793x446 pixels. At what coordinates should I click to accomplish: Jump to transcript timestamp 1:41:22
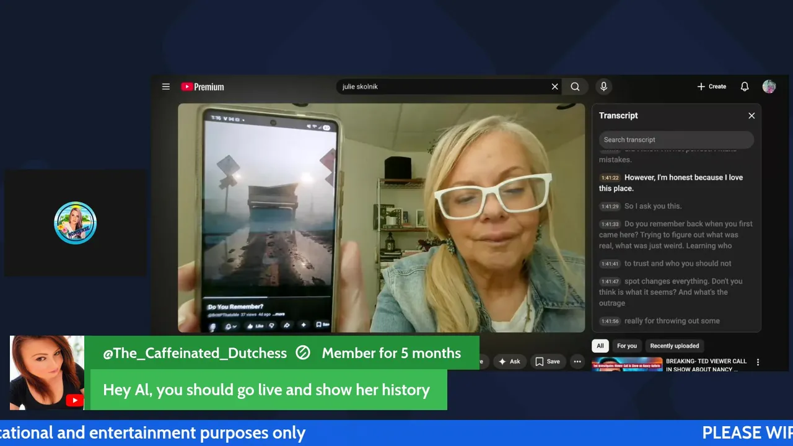click(x=610, y=178)
